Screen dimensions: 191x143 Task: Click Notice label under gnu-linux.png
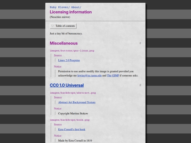pyautogui.click(x=58, y=66)
